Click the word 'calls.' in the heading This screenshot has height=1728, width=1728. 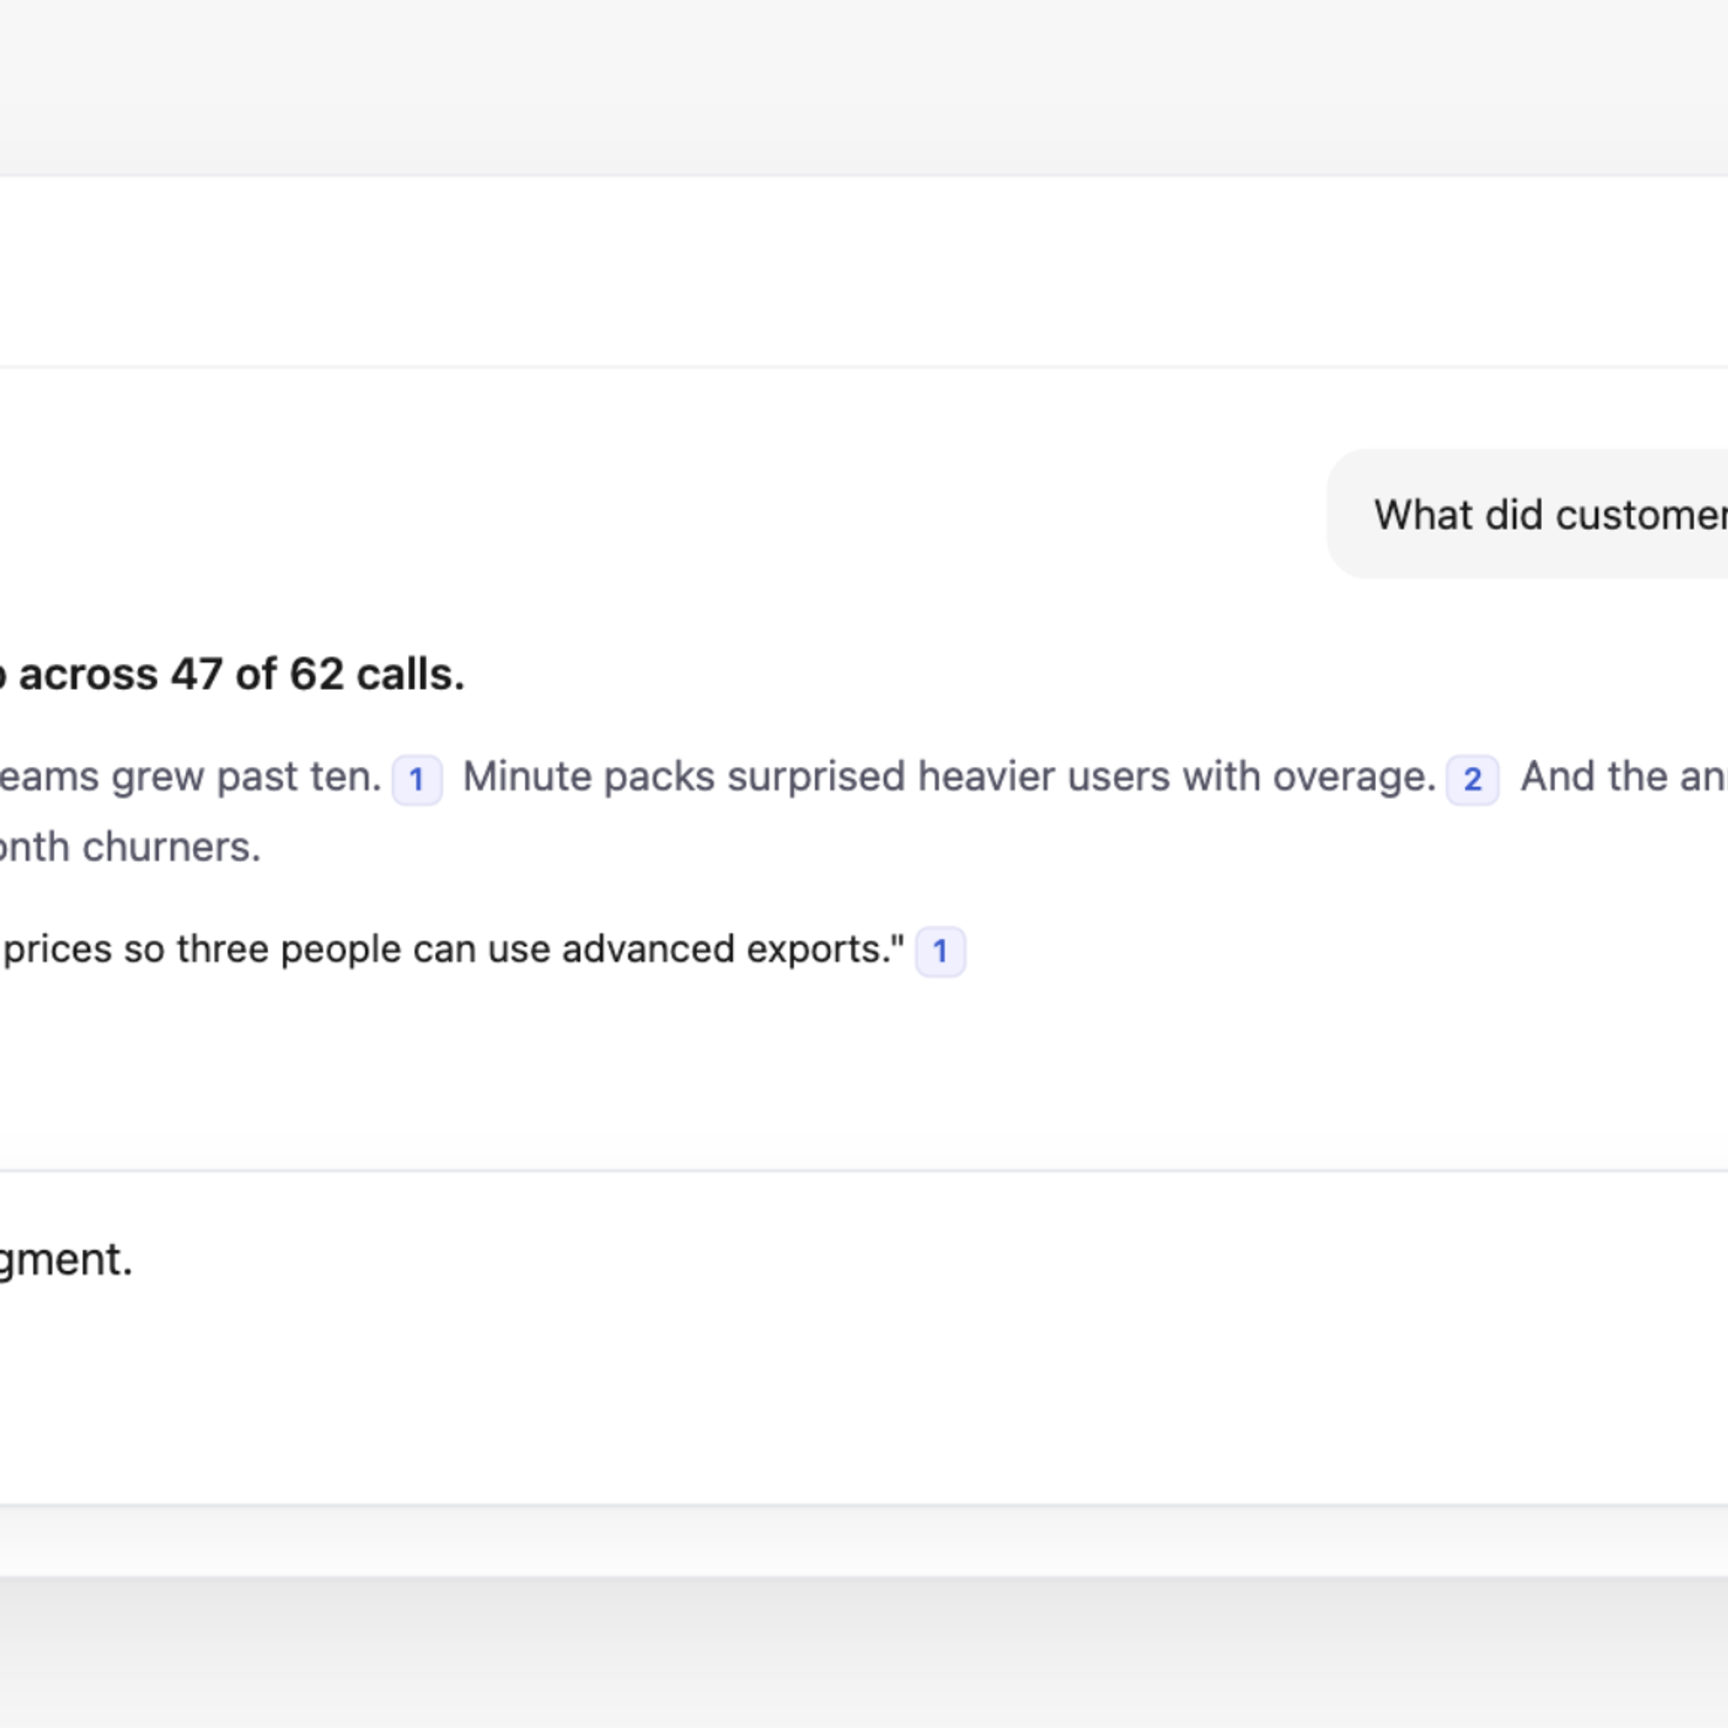410,674
